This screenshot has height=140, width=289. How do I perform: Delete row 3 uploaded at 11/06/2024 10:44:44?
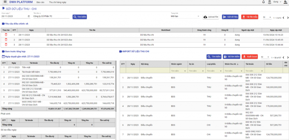click(x=6, y=44)
